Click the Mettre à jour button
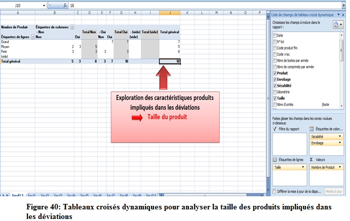 pyautogui.click(x=333, y=191)
